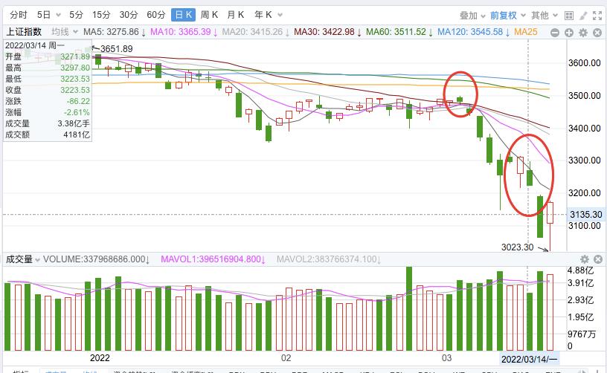The image size is (607, 373).
Task: Switch to 年K yearly candlestick tab
Action: (x=263, y=15)
